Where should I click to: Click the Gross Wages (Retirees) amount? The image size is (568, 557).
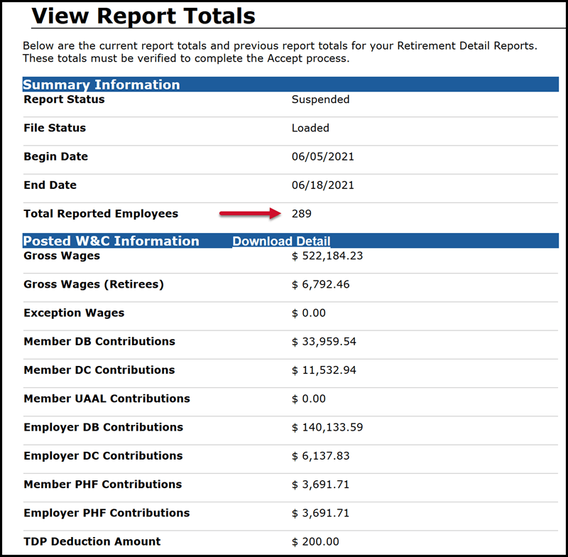click(320, 284)
